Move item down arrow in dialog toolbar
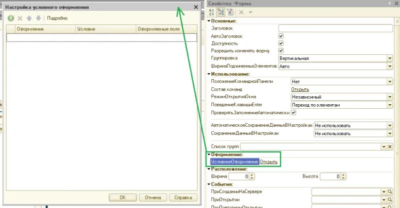 pyautogui.click(x=38, y=18)
